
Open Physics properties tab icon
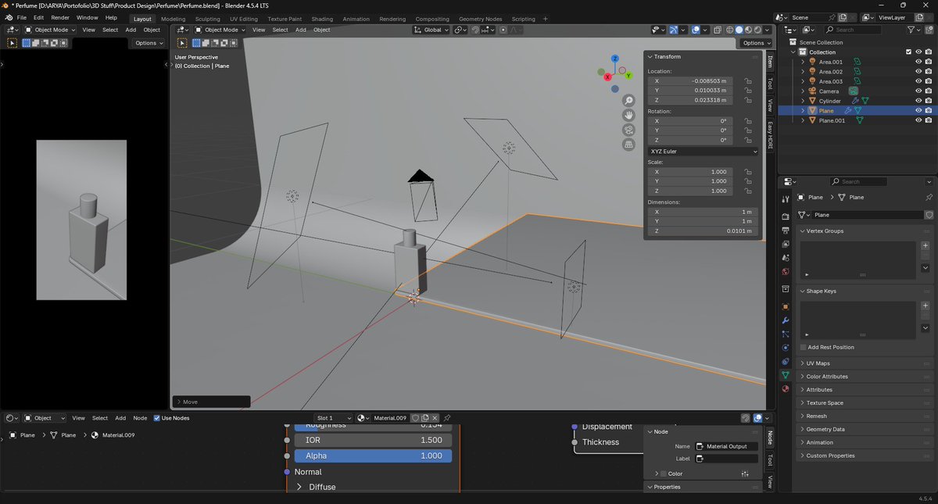[786, 348]
